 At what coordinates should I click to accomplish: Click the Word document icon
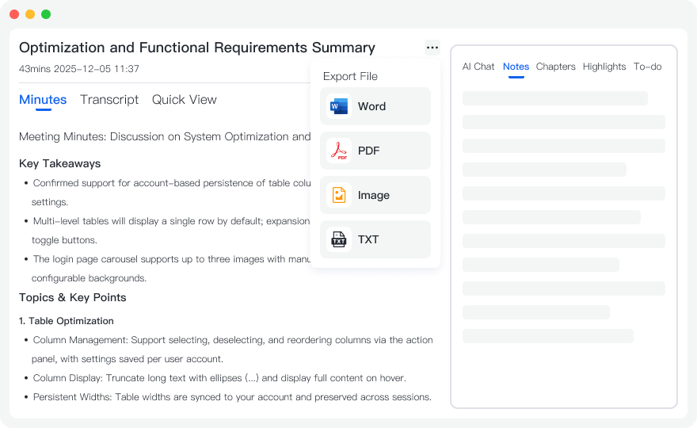(339, 106)
